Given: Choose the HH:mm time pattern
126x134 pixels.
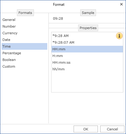Looking at the screenshot, I should (x=87, y=49).
